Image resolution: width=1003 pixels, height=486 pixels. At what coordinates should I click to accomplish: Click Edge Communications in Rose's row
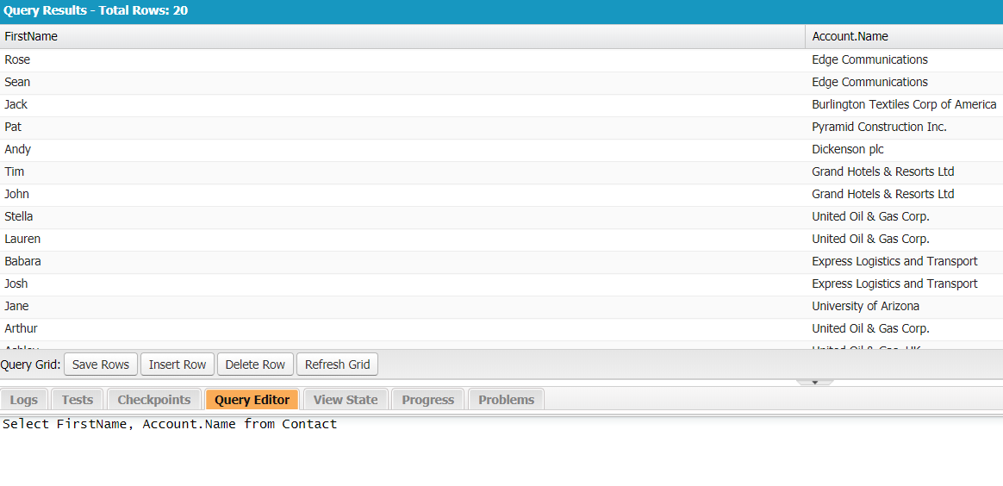coord(905,60)
